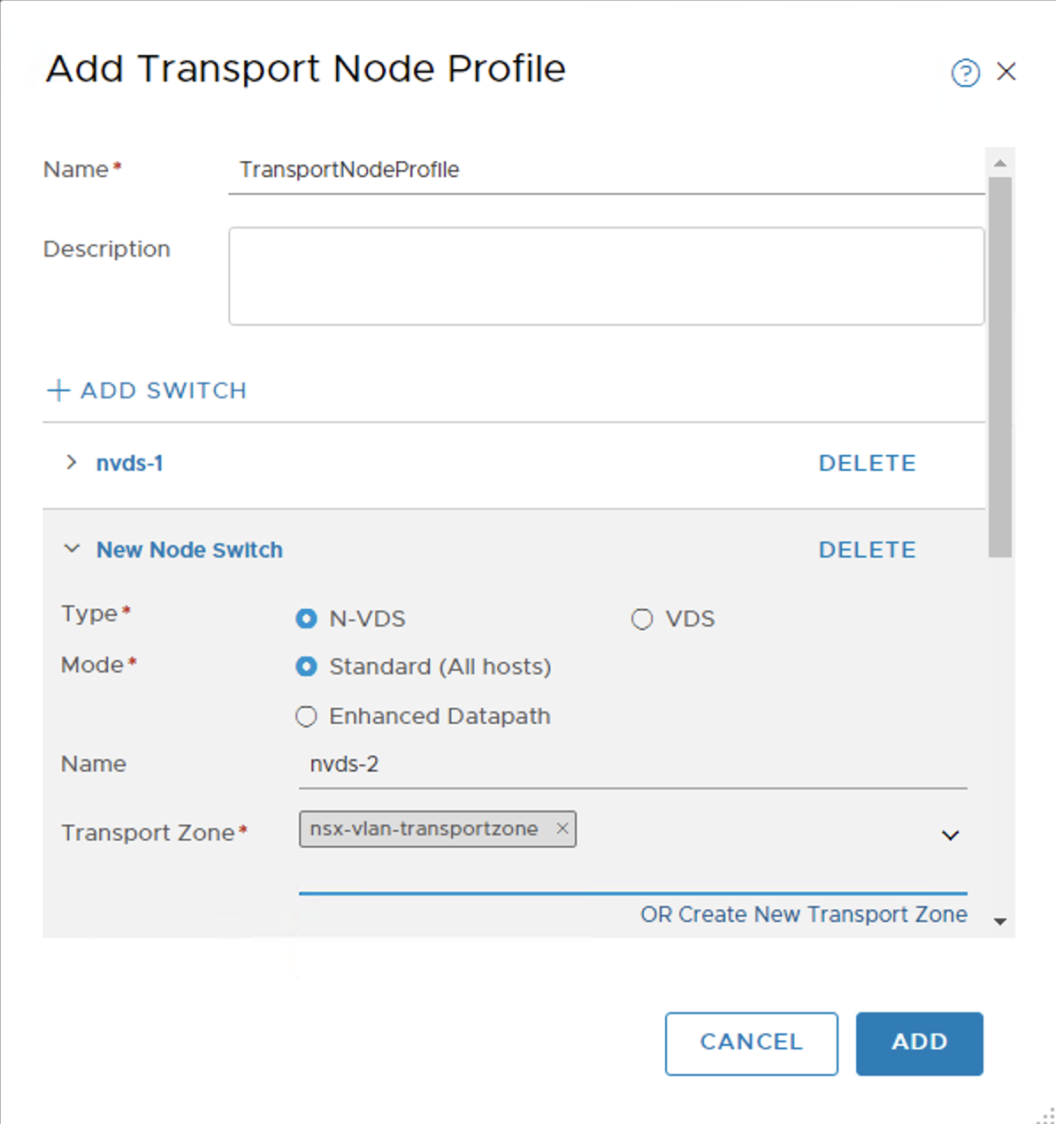Viewport: 1056px width, 1124px height.
Task: Click the plus icon next to ADD SWITCH
Action: (57, 389)
